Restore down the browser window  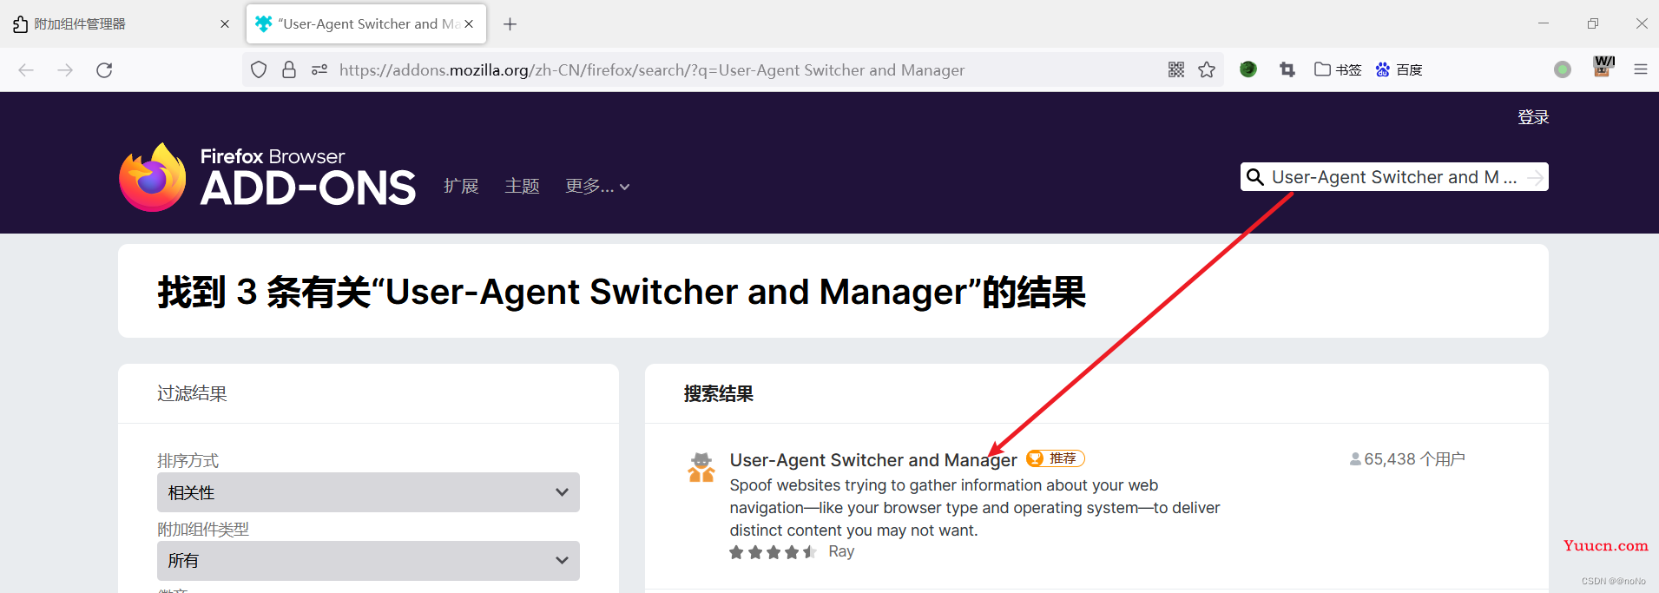(x=1592, y=23)
